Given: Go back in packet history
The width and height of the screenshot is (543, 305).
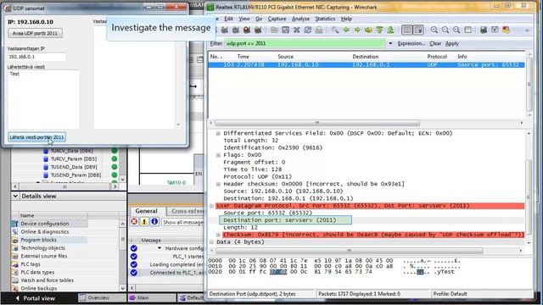Looking at the screenshot, I should [346, 30].
